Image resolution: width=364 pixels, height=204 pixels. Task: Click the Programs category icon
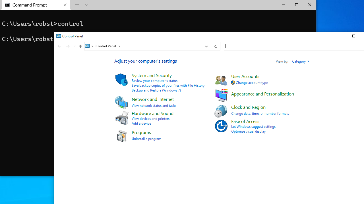(x=122, y=135)
